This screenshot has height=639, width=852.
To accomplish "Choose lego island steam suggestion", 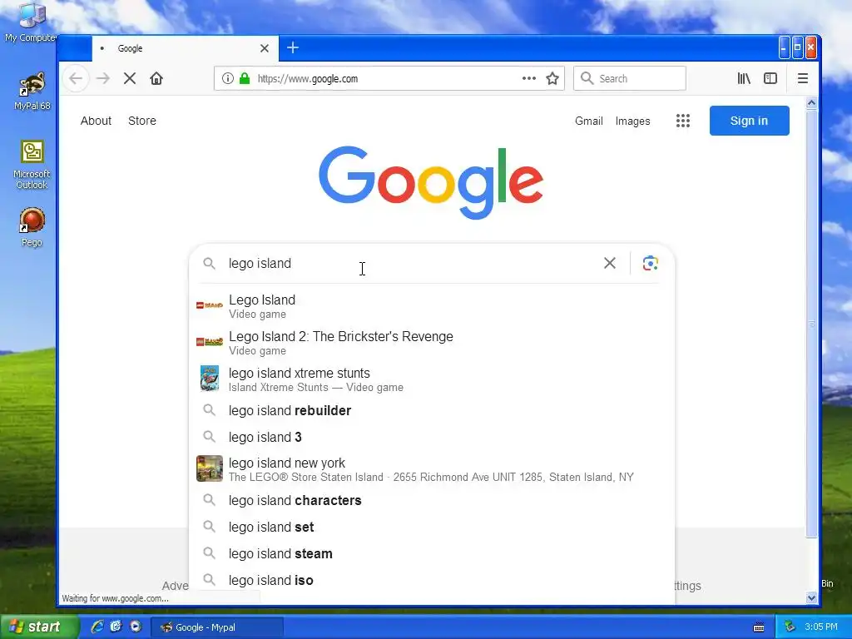I will 432,553.
